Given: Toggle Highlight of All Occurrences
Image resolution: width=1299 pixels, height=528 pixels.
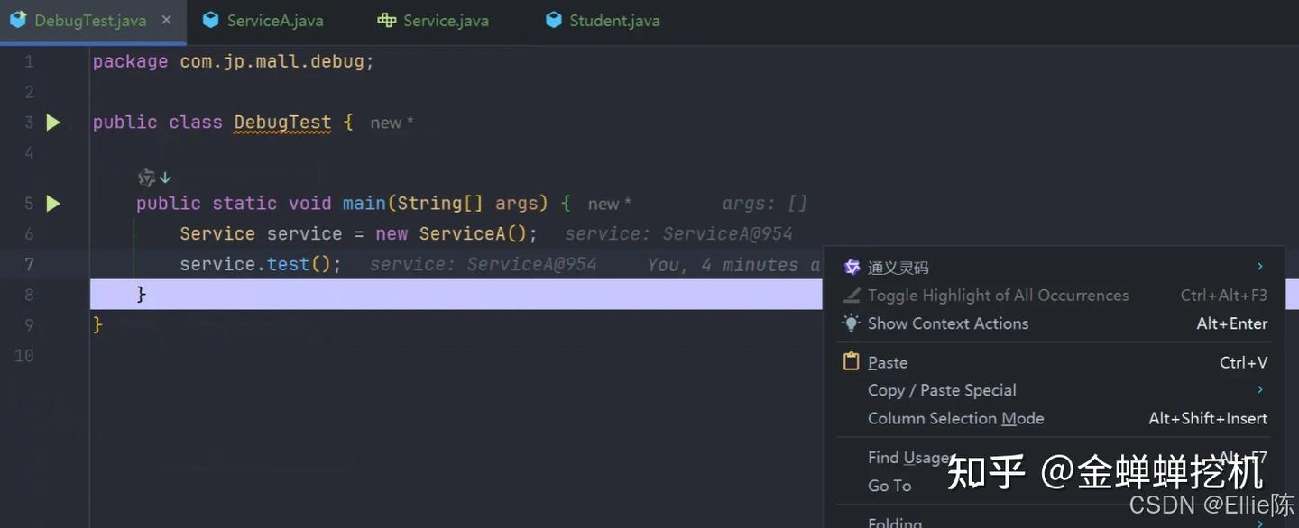Looking at the screenshot, I should (x=998, y=295).
